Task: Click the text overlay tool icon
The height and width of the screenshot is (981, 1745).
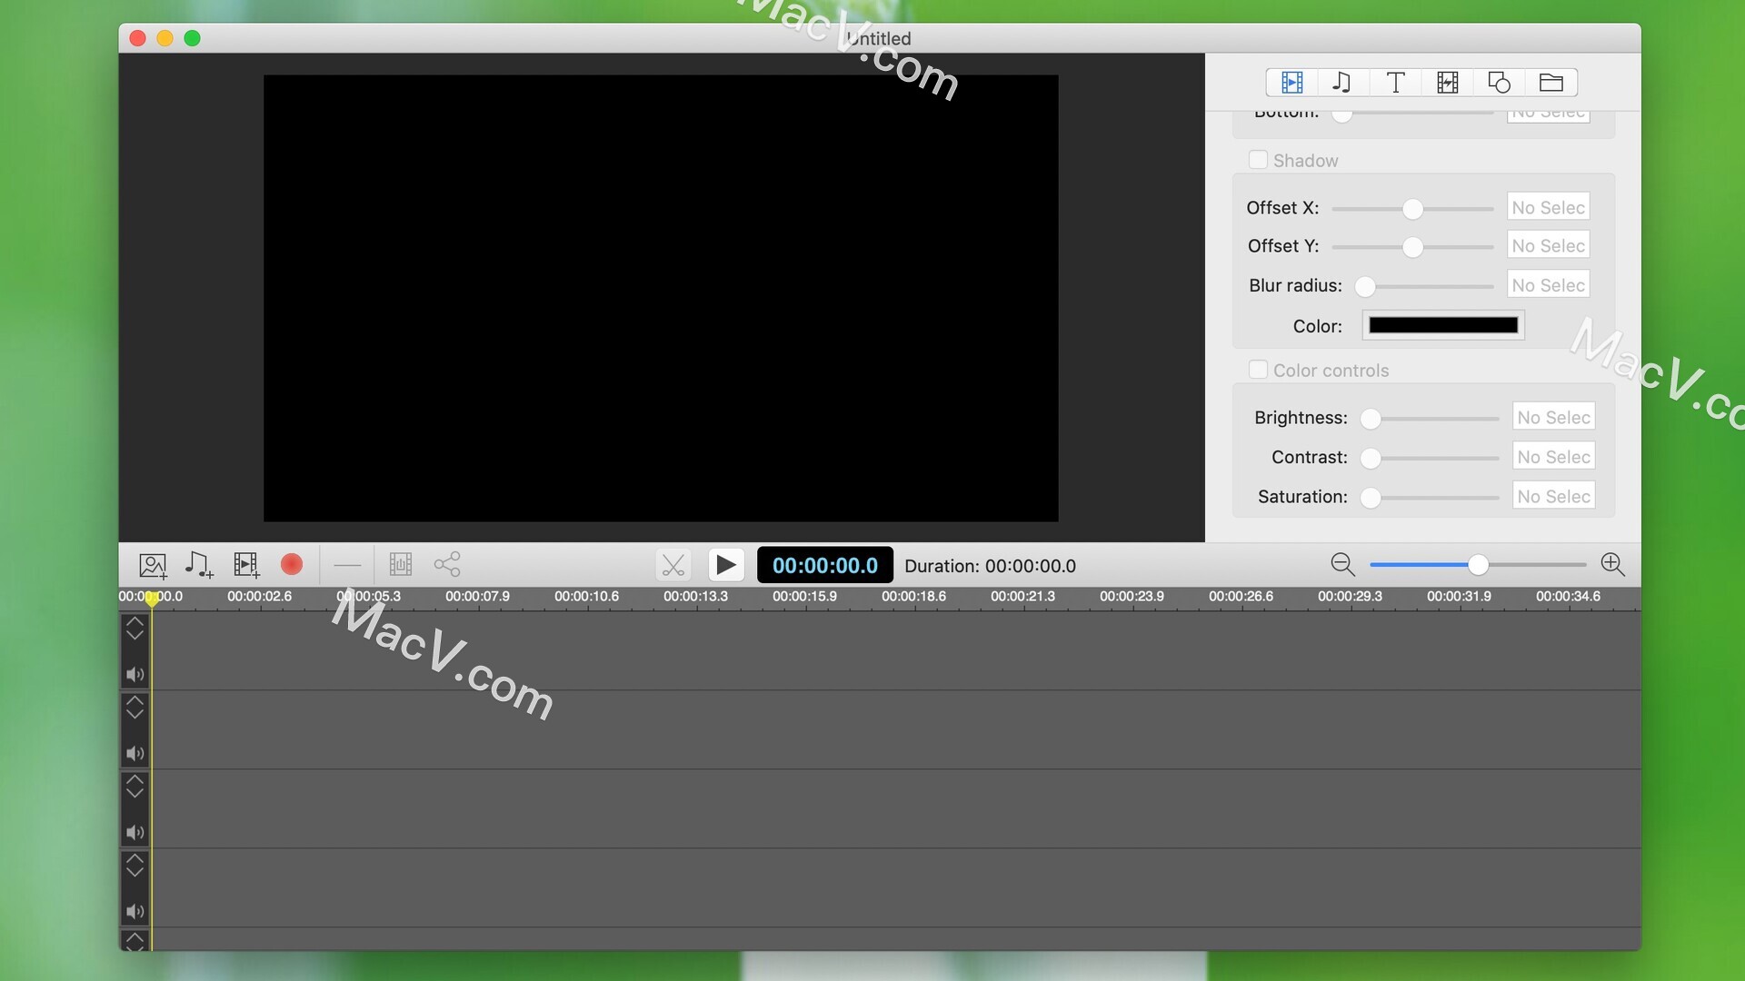Action: 1394,82
